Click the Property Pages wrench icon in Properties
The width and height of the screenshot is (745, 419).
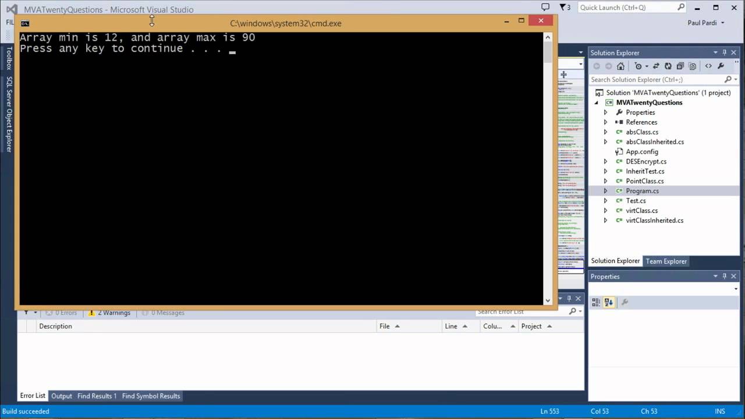(x=625, y=302)
